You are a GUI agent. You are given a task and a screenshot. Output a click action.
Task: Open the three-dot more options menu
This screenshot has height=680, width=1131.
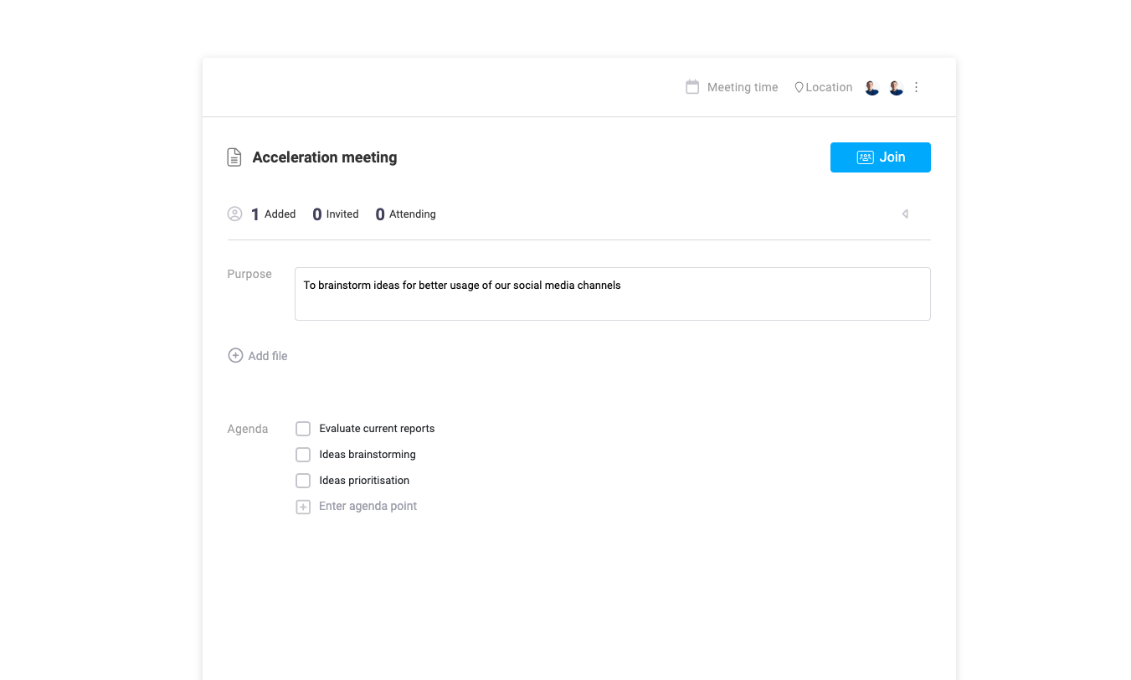click(917, 87)
